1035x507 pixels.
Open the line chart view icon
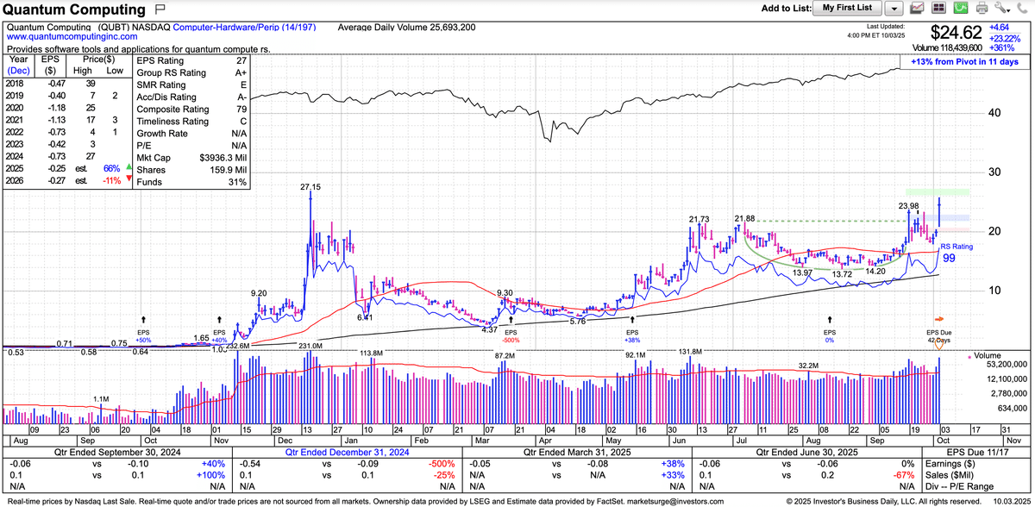(x=917, y=9)
